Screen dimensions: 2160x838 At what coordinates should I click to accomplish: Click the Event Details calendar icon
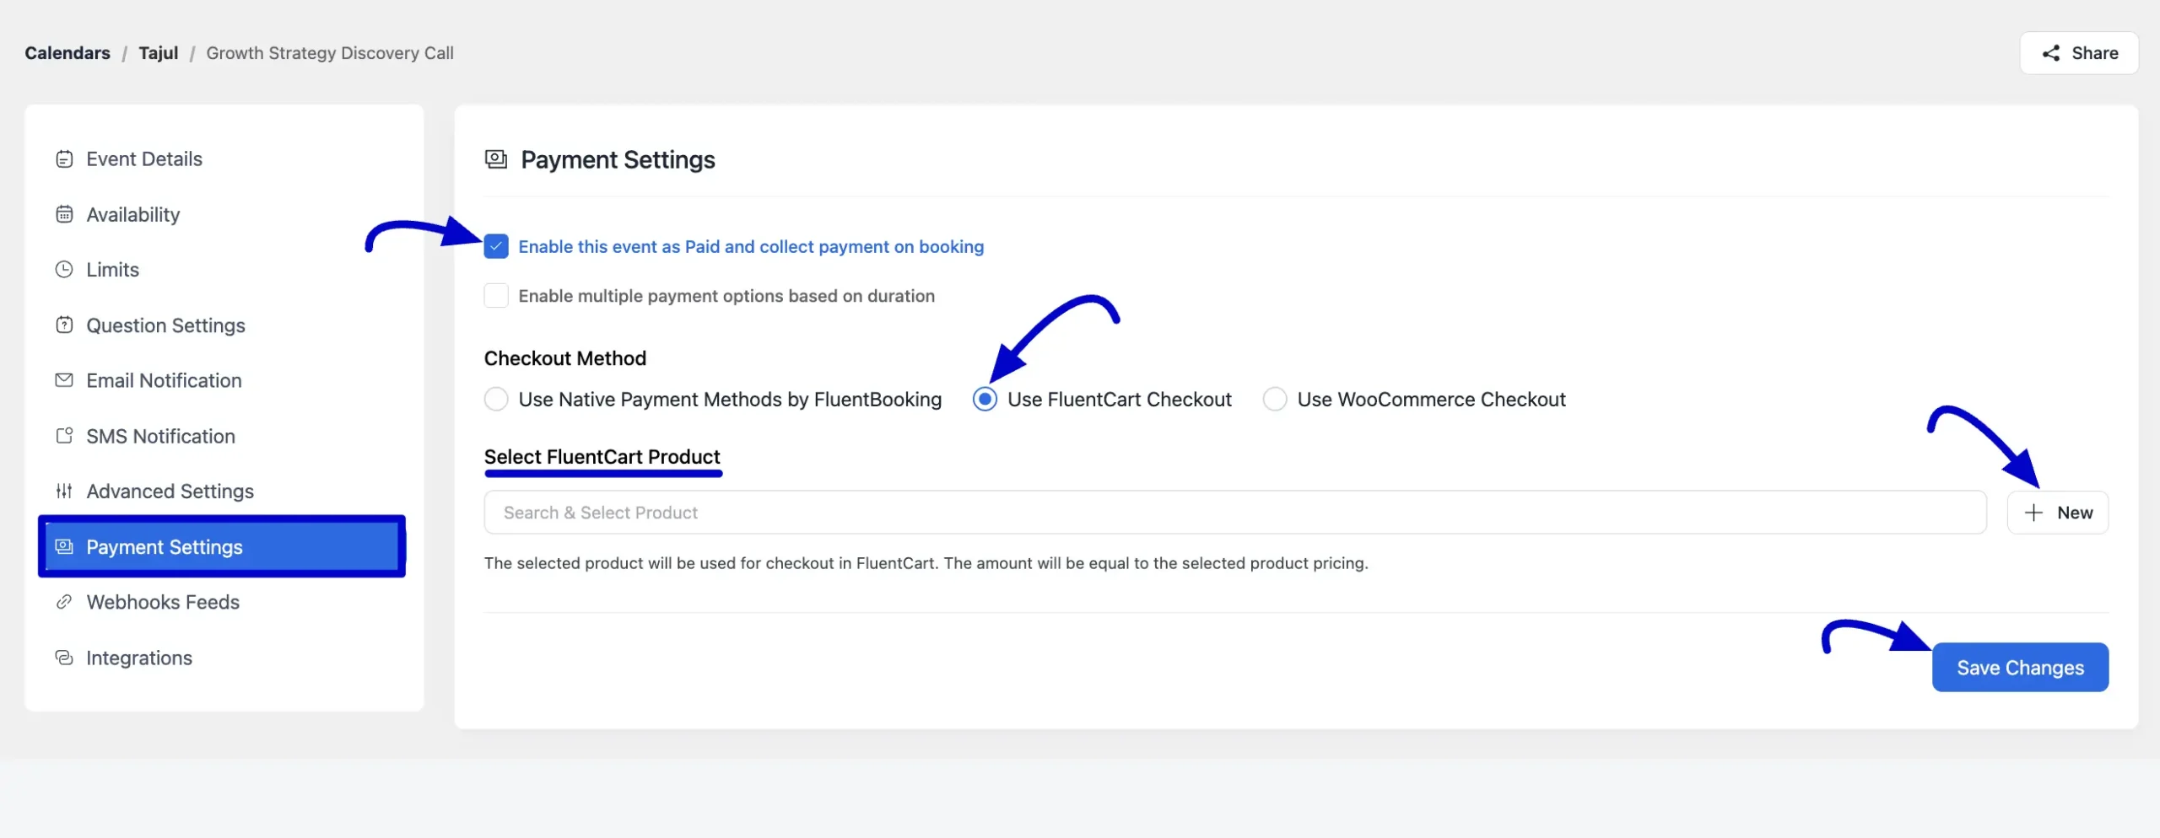64,159
